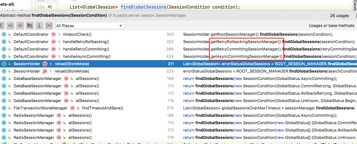Click the "26 usages" count label

point(339,16)
